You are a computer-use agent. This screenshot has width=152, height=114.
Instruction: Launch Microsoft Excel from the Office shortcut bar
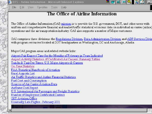click(x=118, y=2)
